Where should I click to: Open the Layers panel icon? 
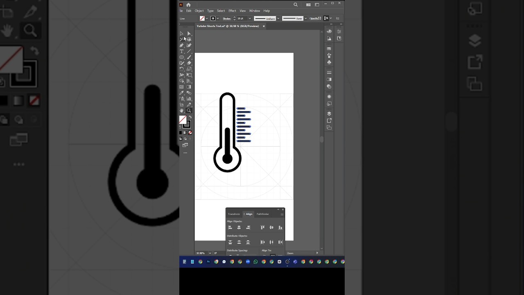click(329, 113)
